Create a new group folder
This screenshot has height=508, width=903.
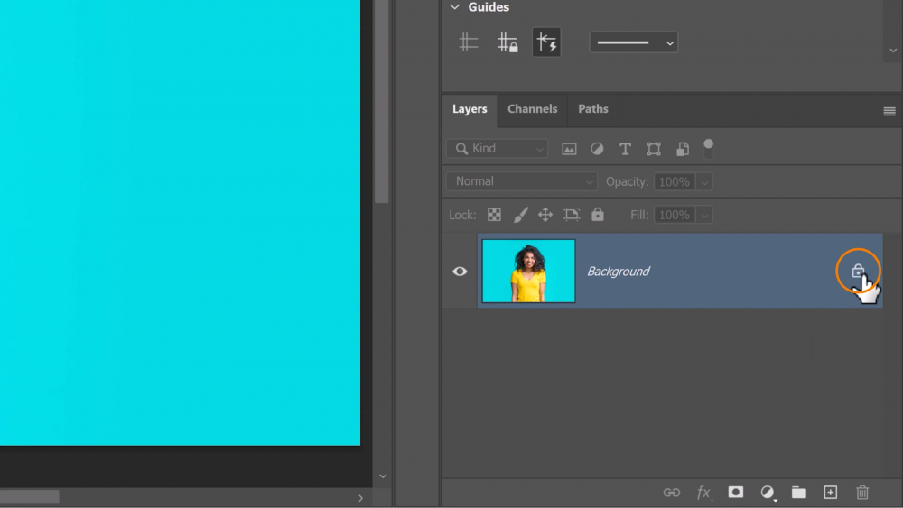point(799,493)
